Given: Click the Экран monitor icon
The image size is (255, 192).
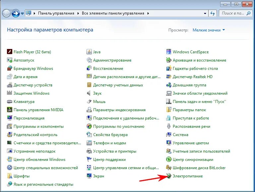Looking at the screenshot, I should [89, 176].
